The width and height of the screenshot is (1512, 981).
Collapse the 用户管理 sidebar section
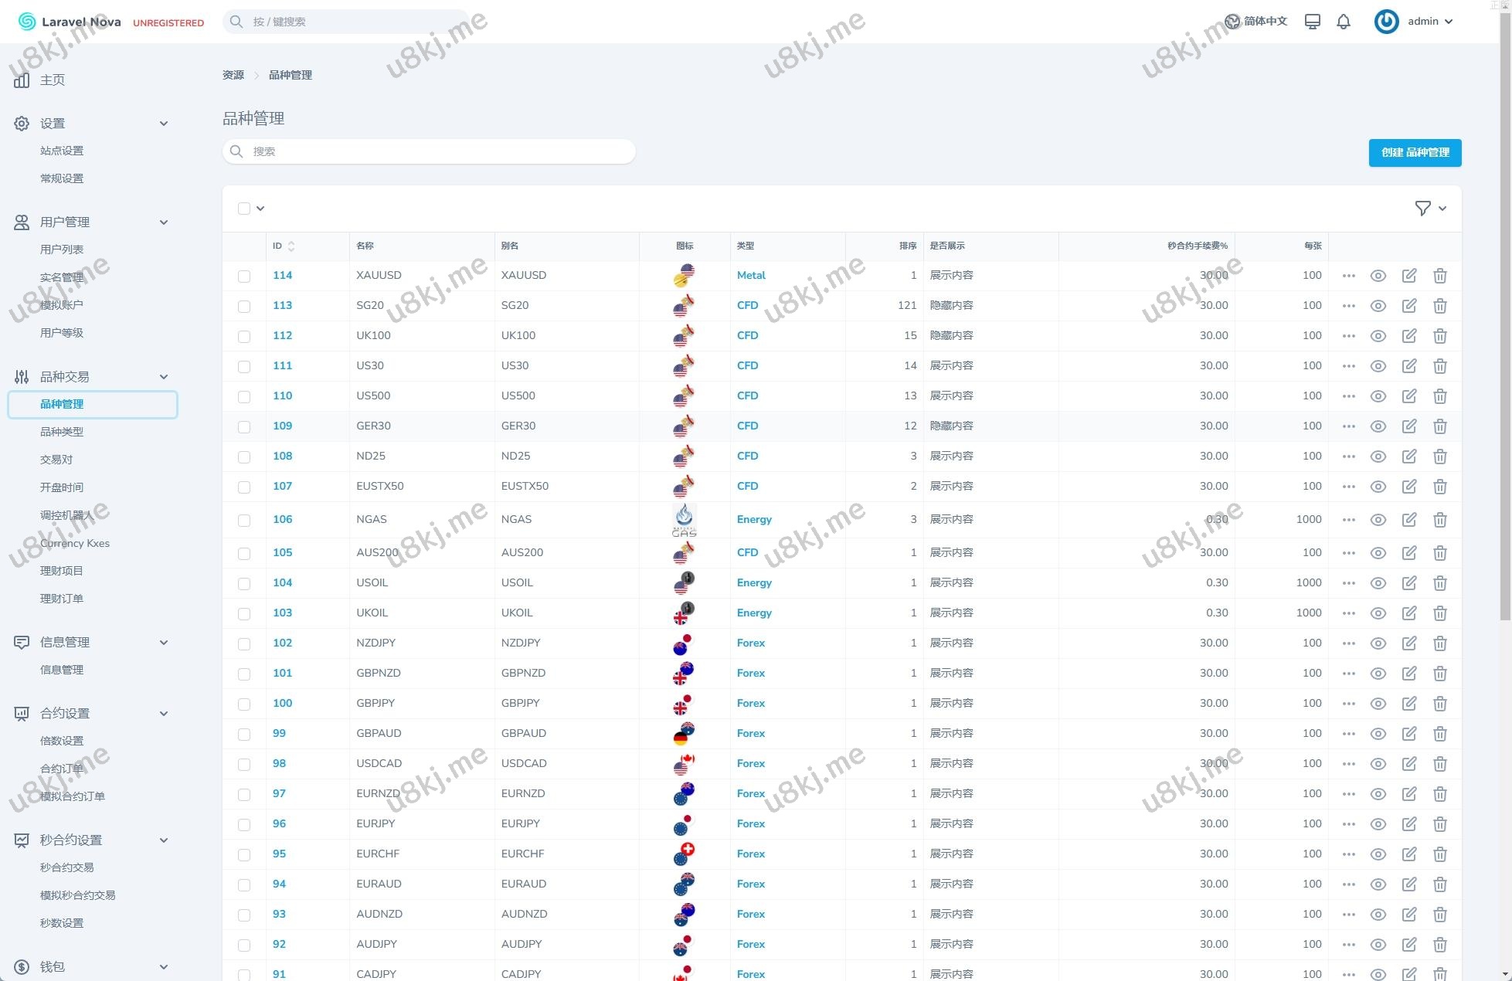(x=163, y=222)
